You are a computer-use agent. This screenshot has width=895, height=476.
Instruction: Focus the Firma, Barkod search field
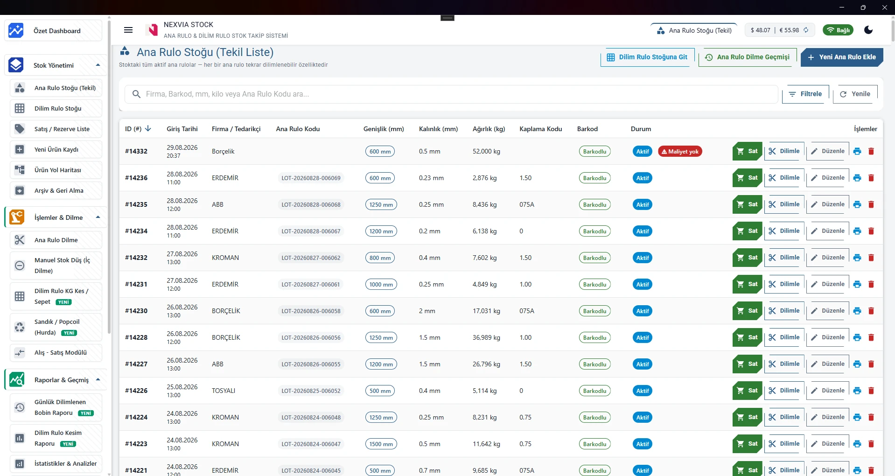[x=451, y=94]
